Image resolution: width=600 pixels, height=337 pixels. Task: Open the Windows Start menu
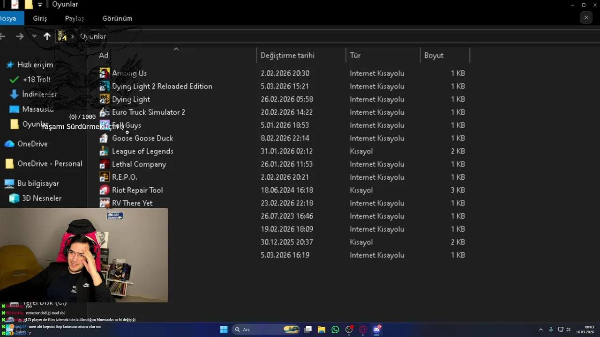pyautogui.click(x=224, y=330)
